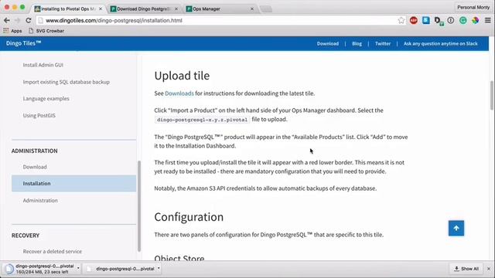Open the SVG Crowbar bookmark
Image resolution: width=495 pixels, height=278 pixels.
(x=46, y=31)
